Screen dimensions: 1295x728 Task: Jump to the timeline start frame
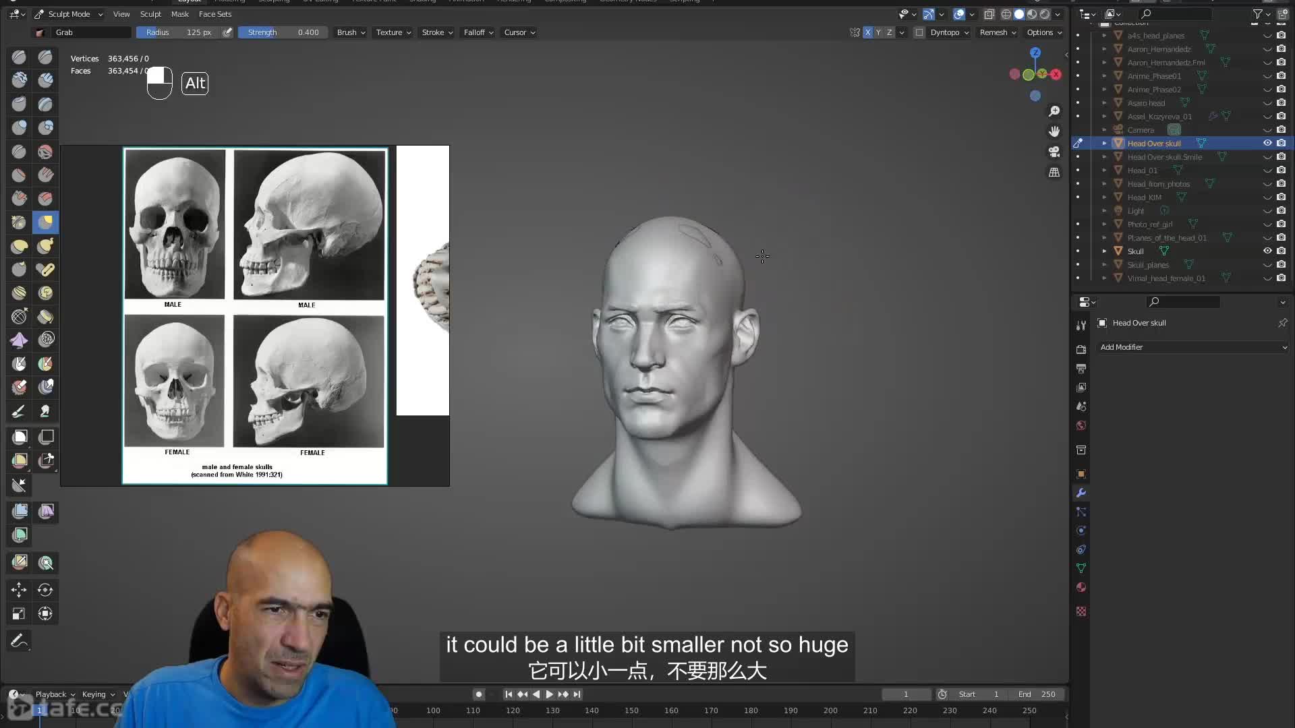(509, 694)
